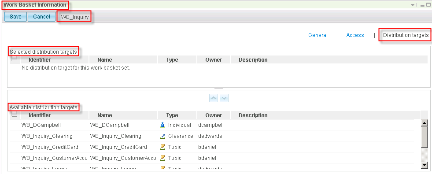Click the minimize panel icon in header
432x174 pixels.
point(422,5)
